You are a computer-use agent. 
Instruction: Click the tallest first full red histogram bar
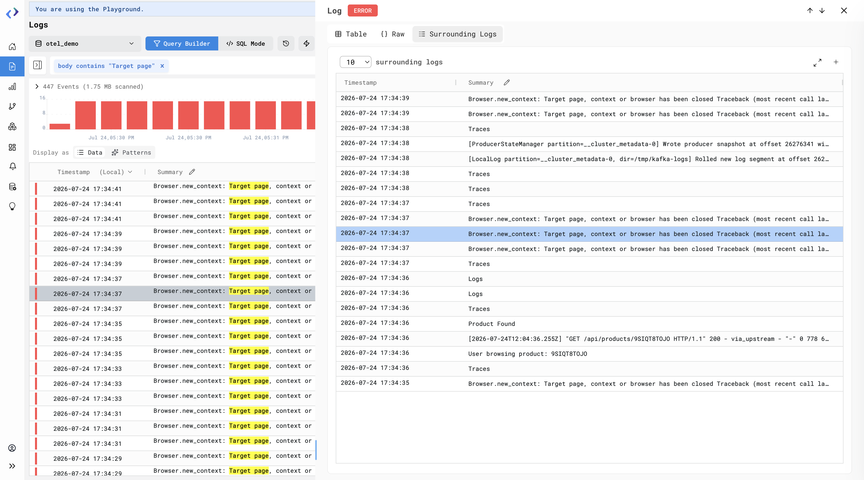85,115
